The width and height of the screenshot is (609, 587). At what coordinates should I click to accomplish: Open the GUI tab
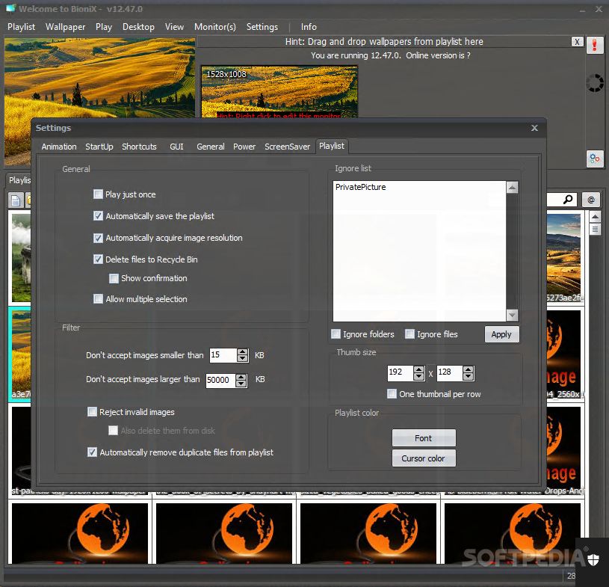(176, 147)
